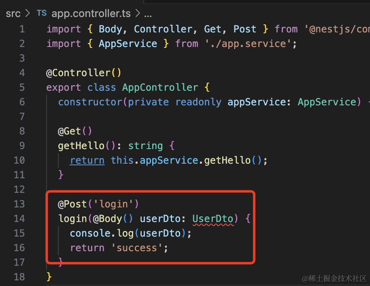
Task: Click the @Body() decorator in login
Action: click(113, 219)
